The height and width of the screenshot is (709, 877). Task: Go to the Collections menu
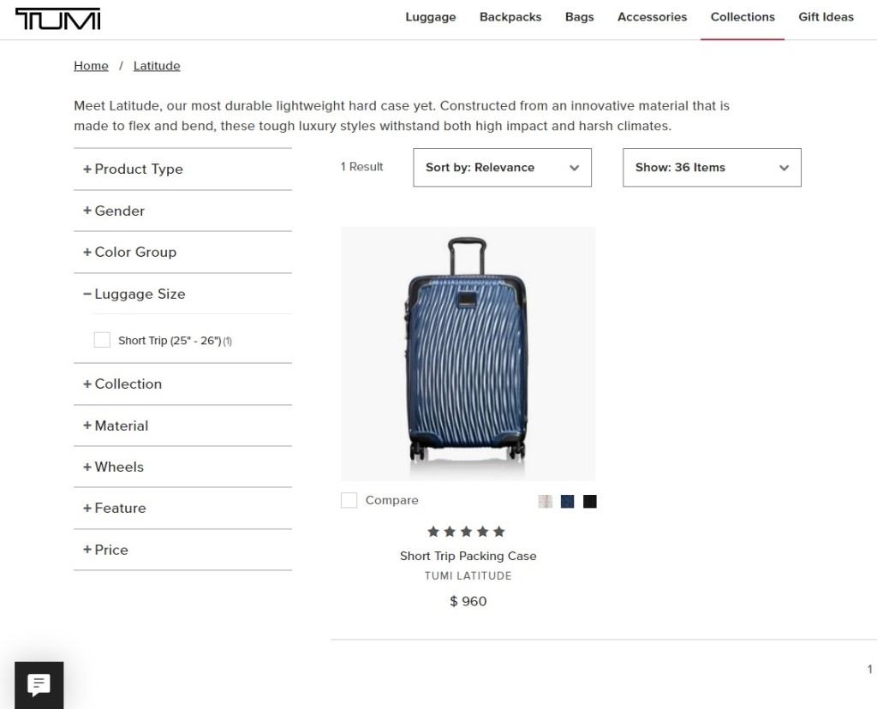[743, 17]
